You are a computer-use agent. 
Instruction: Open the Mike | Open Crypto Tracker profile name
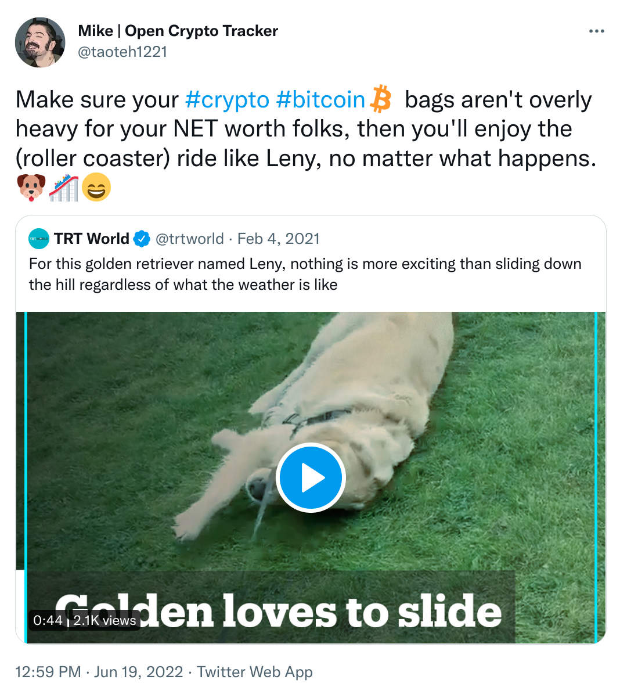[178, 31]
